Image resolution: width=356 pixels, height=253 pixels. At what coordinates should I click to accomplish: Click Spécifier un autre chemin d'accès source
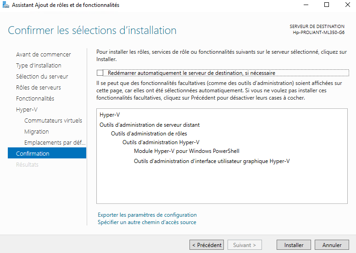pyautogui.click(x=147, y=222)
